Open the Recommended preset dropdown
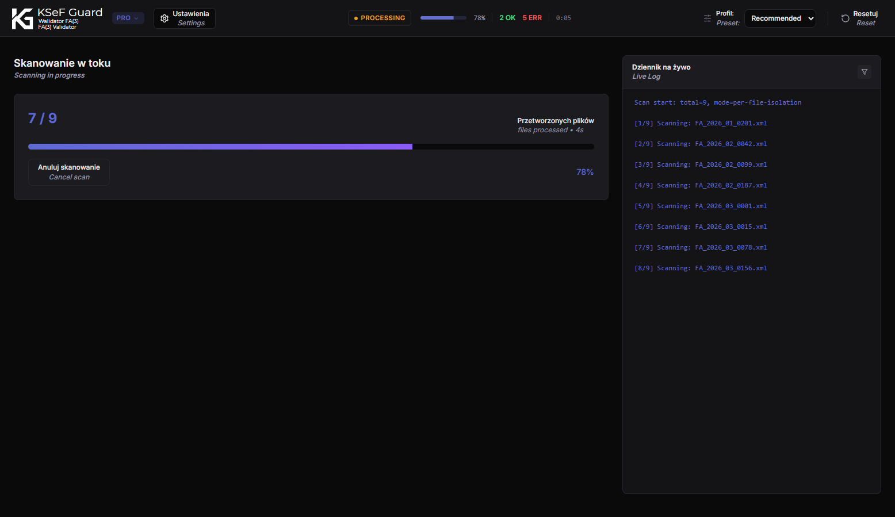This screenshot has height=517, width=895. coord(780,18)
